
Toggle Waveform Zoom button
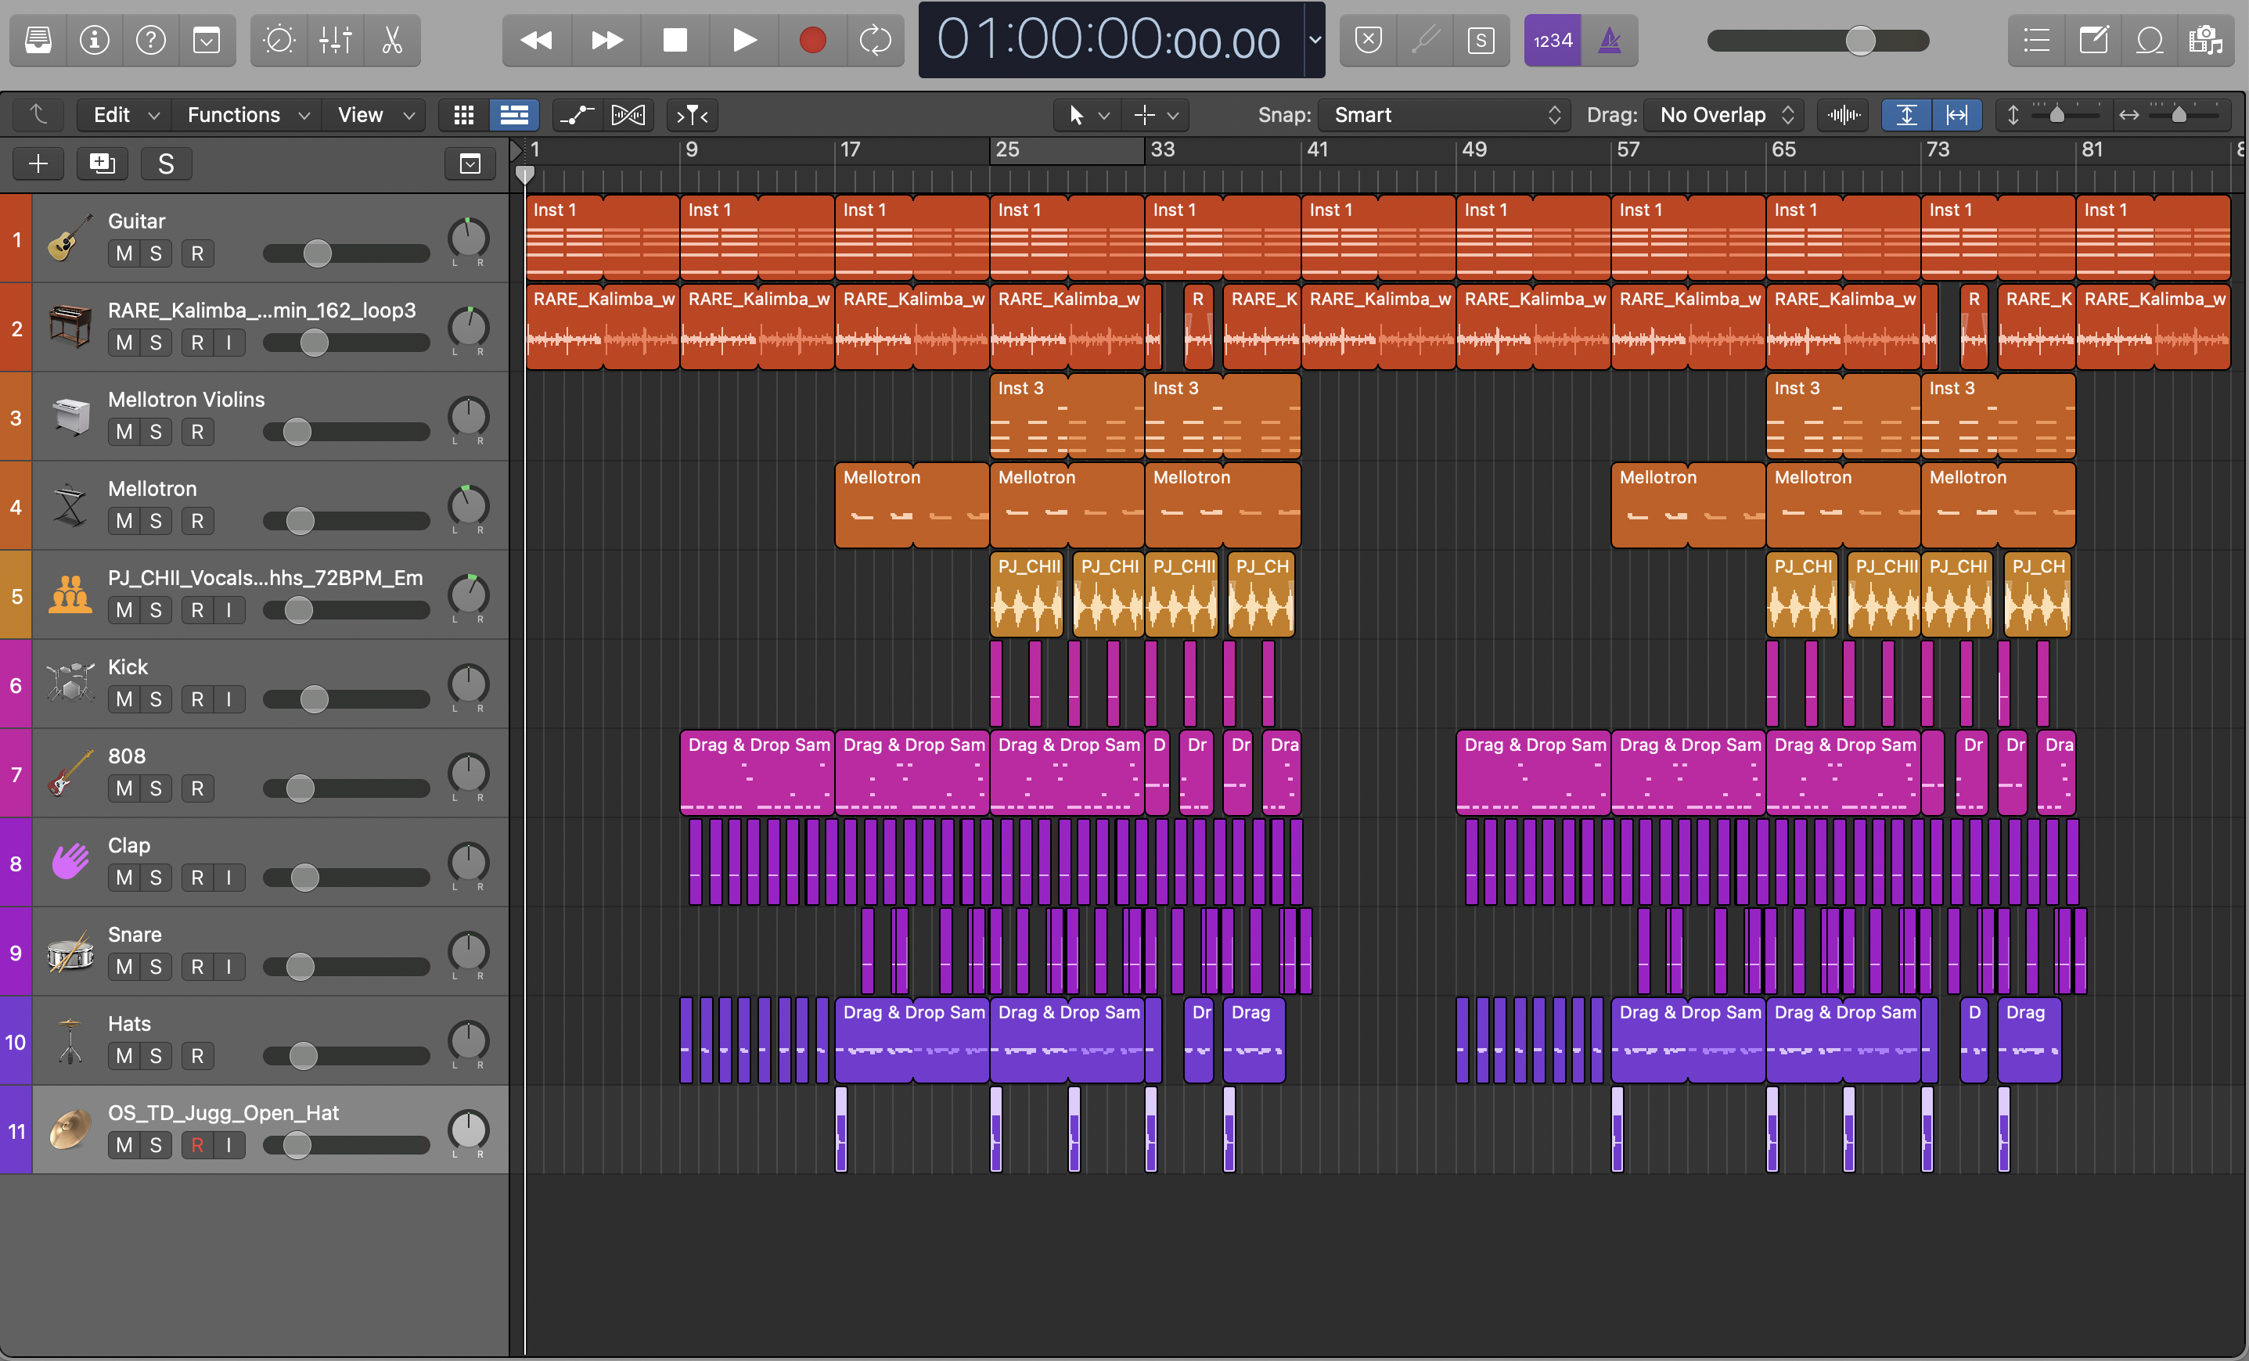(1844, 115)
